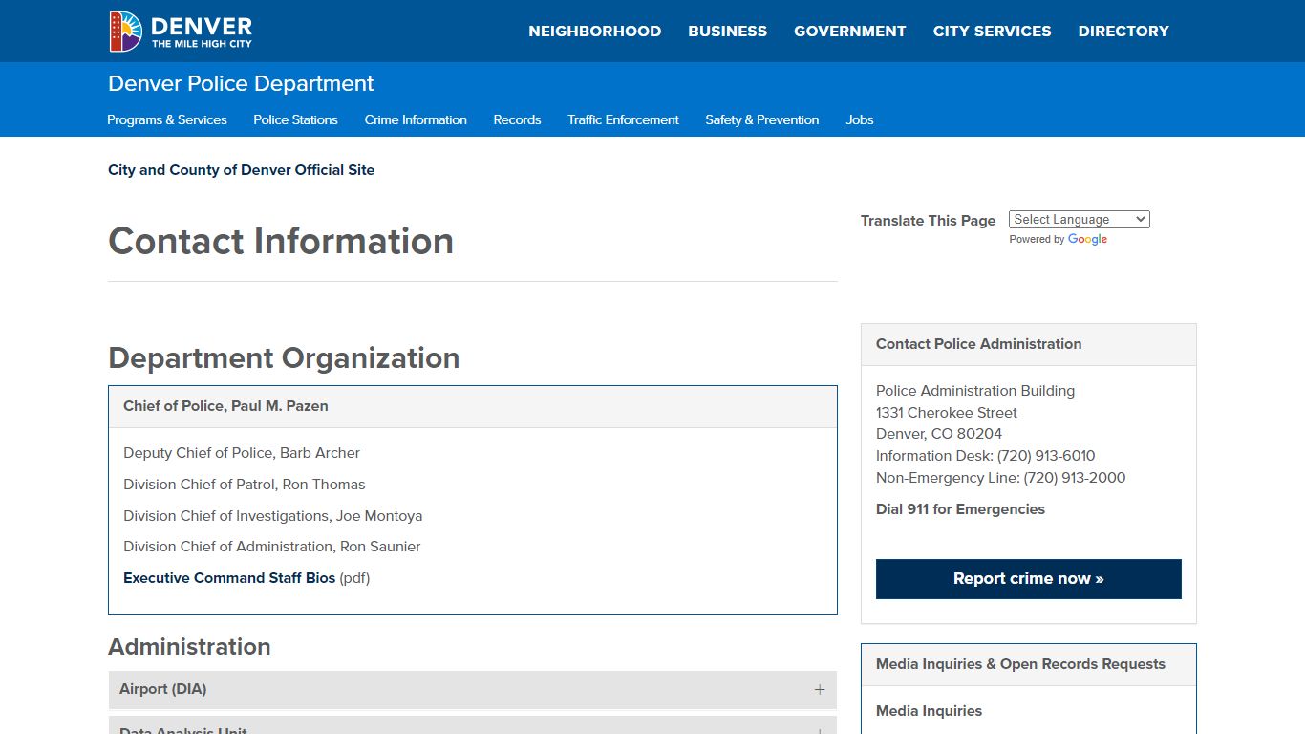Screen dimensions: 1305x734
Task: Select Division Chief of Investigations, Joe Montoya
Action: [x=272, y=516]
